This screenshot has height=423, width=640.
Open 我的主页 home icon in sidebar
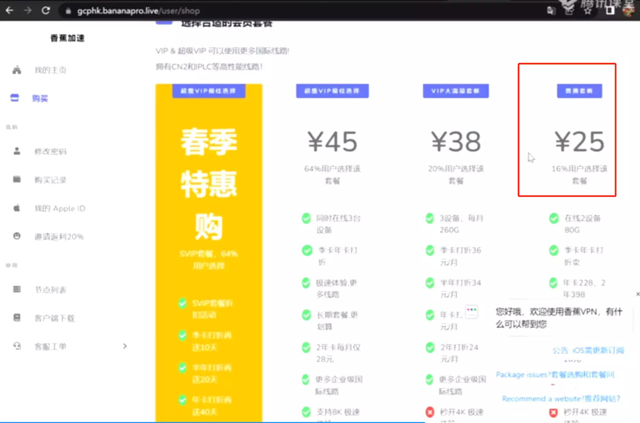tap(17, 70)
